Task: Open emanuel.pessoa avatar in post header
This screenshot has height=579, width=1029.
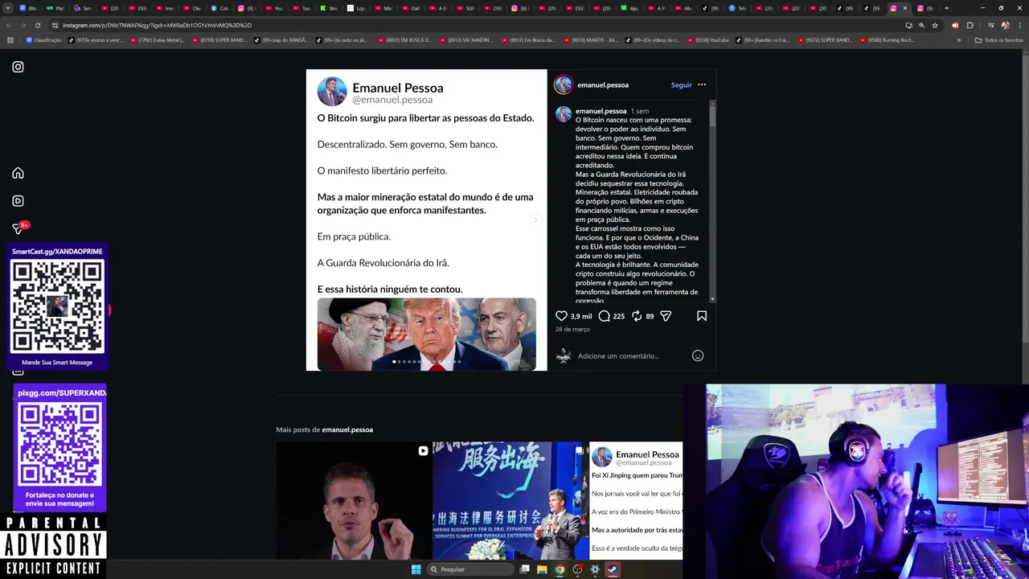Action: 564,84
